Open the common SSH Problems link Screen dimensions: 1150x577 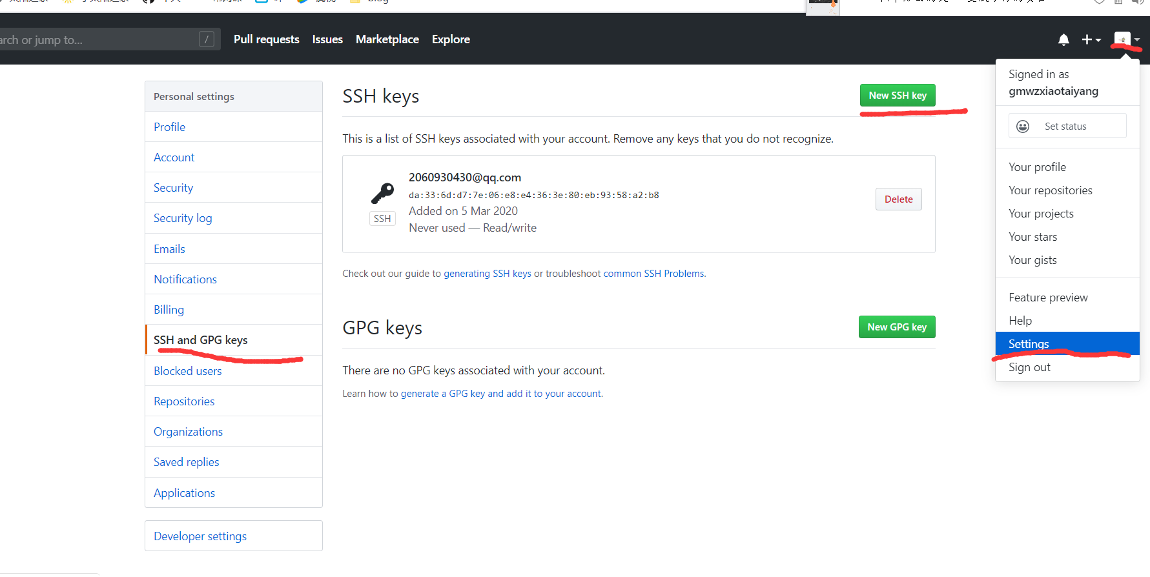point(655,274)
